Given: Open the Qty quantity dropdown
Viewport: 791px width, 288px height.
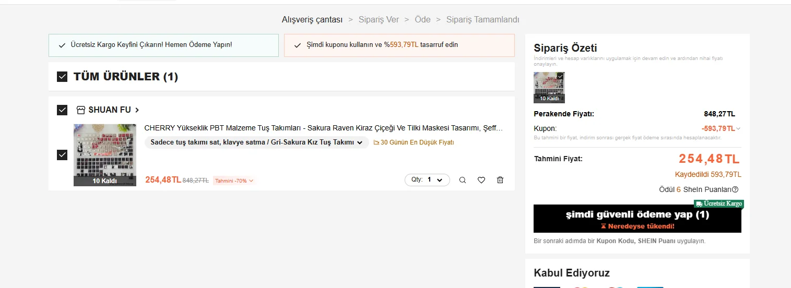Looking at the screenshot, I should (x=427, y=180).
